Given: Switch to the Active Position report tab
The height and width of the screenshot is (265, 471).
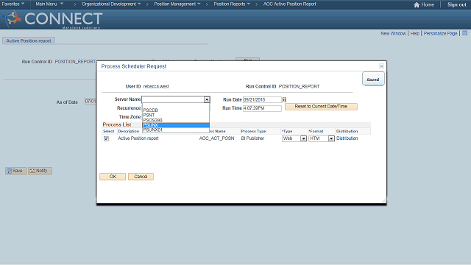Looking at the screenshot, I should click(29, 40).
